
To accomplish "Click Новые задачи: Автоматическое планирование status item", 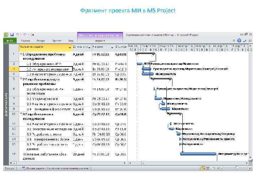I will pos(55,168).
